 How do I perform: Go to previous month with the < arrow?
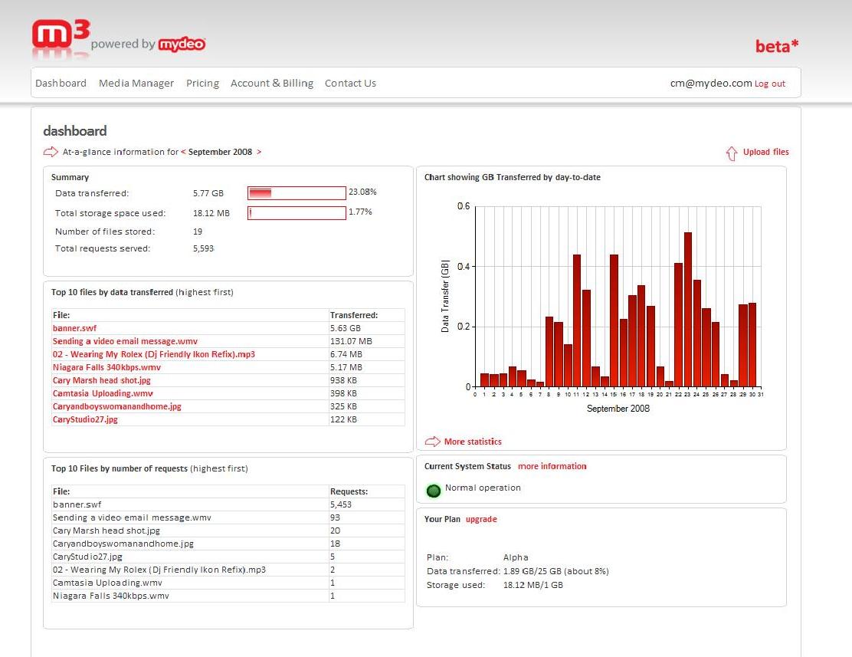point(183,152)
